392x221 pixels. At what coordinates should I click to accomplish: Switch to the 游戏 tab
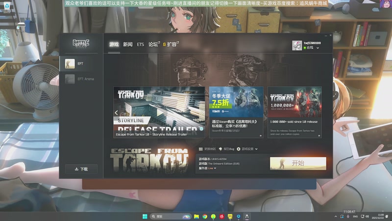[x=114, y=44]
